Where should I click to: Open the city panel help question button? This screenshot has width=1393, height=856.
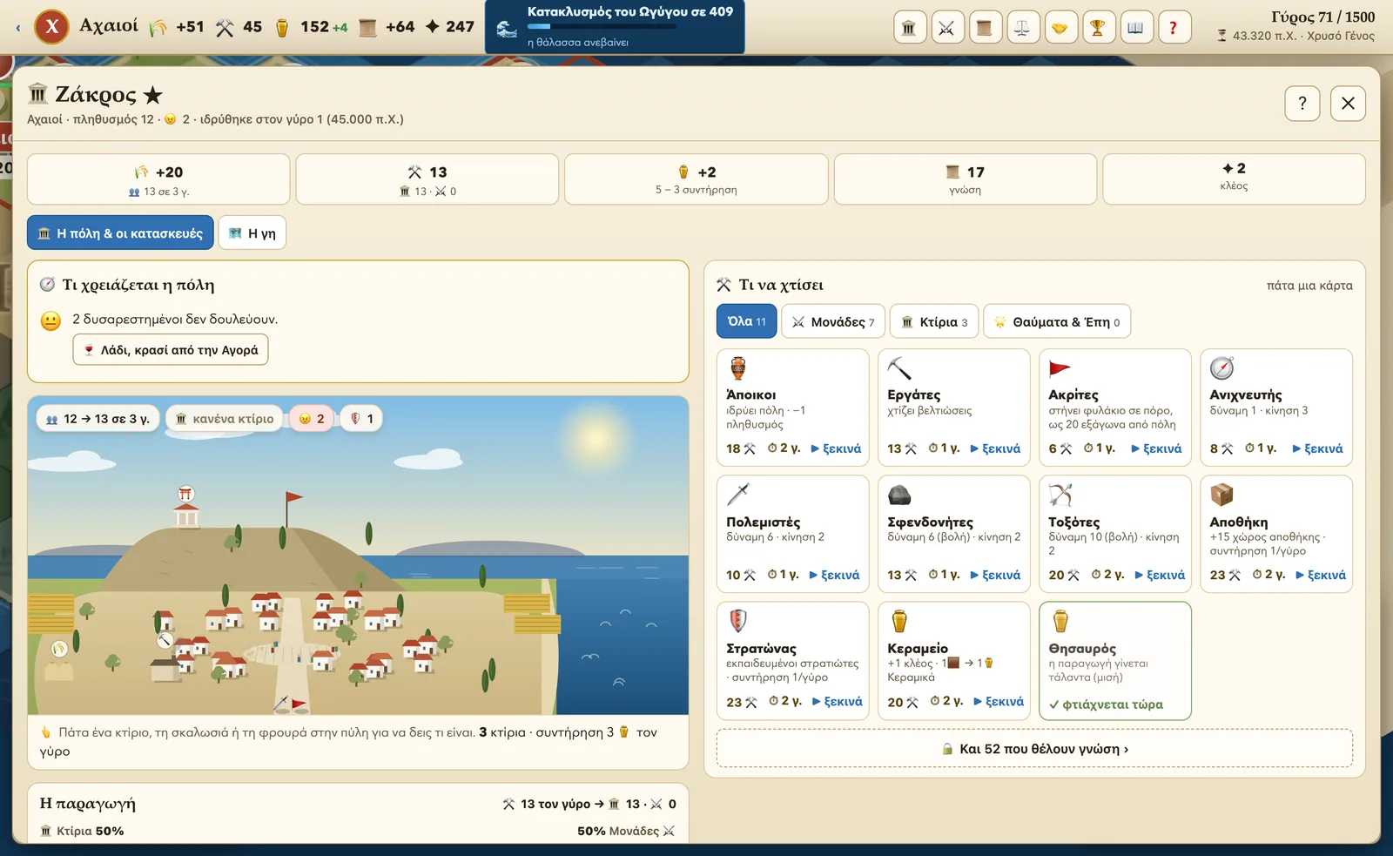[1302, 104]
